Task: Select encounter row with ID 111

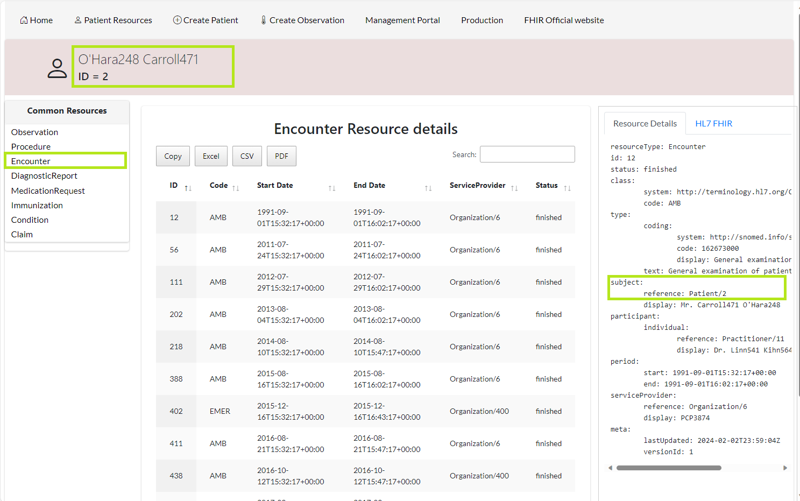Action: pyautogui.click(x=365, y=282)
